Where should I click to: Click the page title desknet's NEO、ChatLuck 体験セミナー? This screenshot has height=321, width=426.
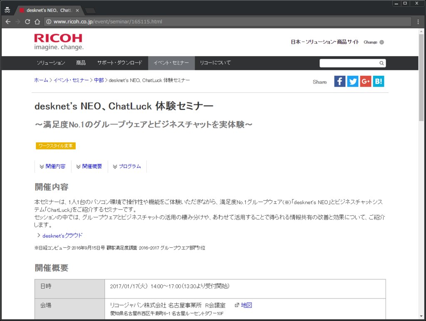click(x=124, y=106)
